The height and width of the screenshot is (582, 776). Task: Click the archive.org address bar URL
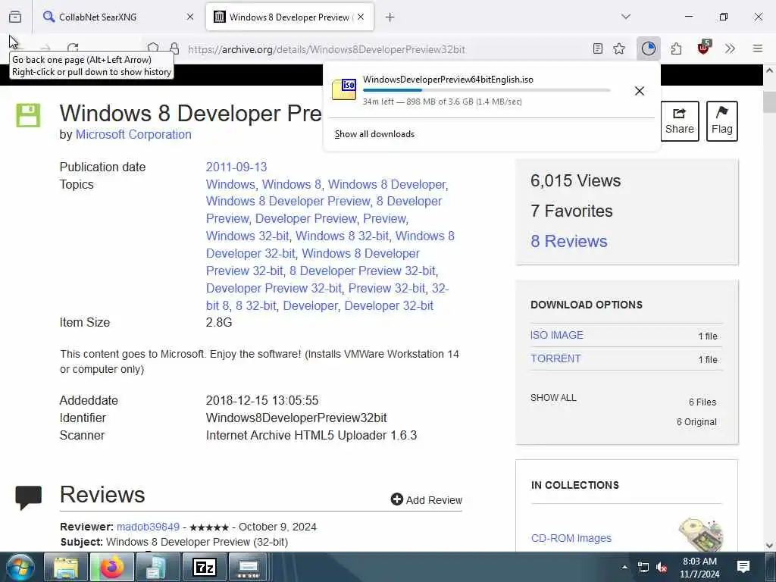tap(326, 49)
